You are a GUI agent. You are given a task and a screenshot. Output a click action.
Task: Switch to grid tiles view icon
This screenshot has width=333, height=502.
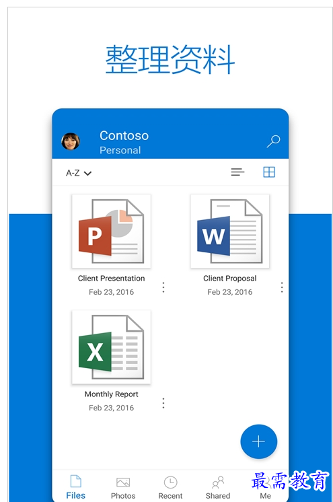coord(269,172)
